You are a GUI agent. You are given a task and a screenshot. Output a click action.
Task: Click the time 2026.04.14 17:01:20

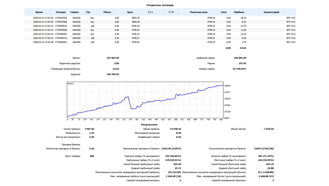pyautogui.click(x=43, y=18)
